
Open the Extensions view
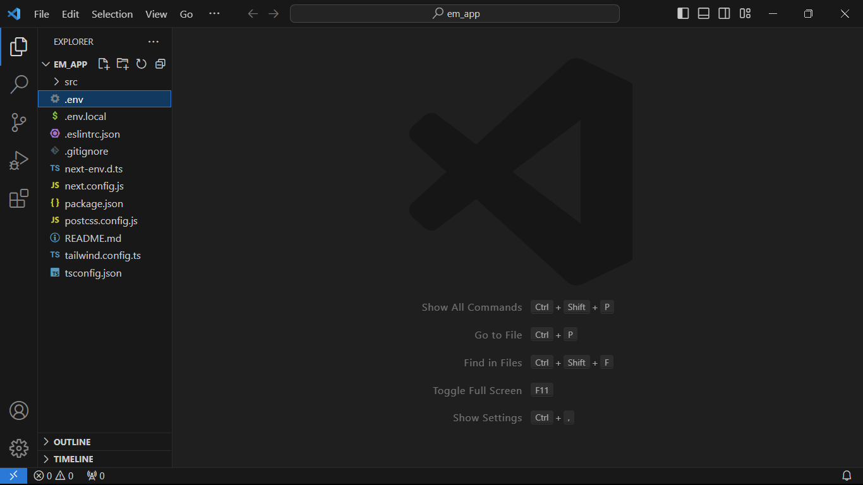(x=19, y=198)
